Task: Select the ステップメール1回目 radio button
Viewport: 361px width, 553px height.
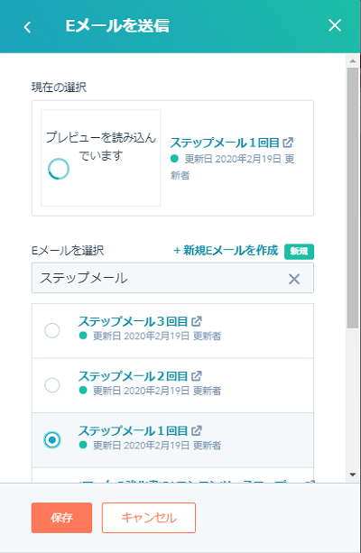Action: point(52,440)
